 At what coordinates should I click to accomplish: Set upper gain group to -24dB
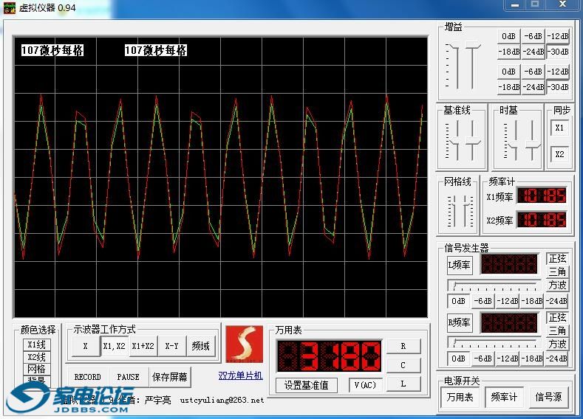(x=533, y=52)
